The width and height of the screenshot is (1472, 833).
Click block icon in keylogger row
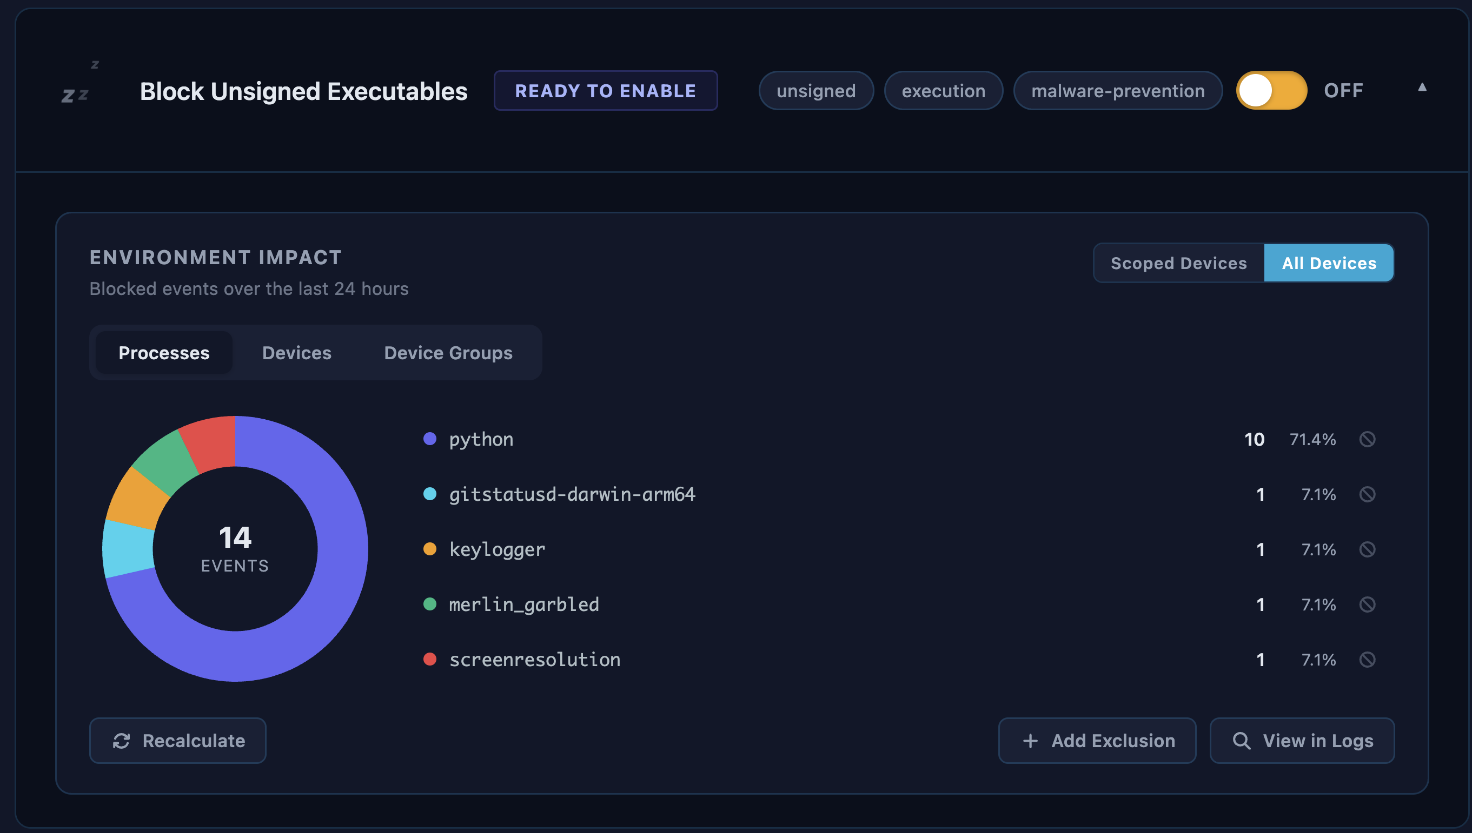tap(1367, 549)
